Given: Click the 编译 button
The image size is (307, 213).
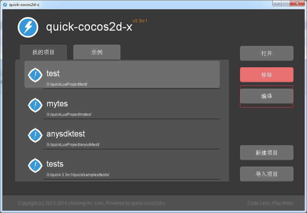Looking at the screenshot, I should pyautogui.click(x=266, y=96).
